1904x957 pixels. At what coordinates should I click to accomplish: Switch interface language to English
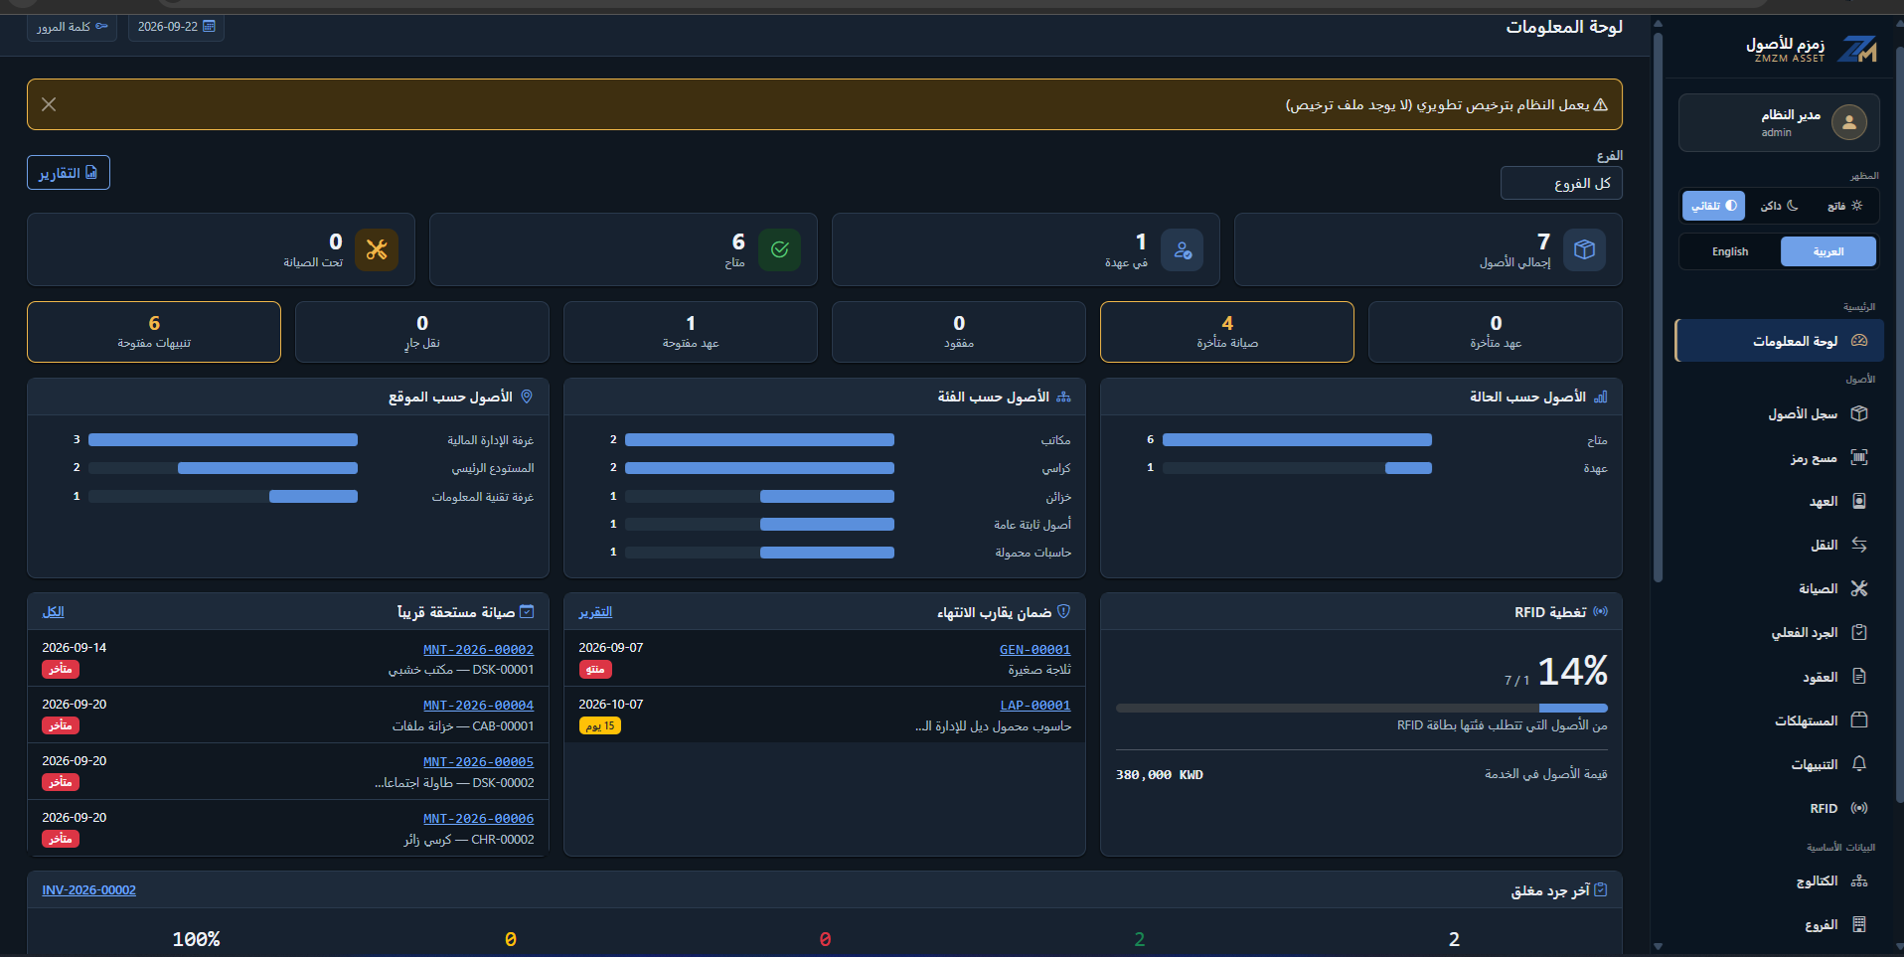[x=1730, y=251]
